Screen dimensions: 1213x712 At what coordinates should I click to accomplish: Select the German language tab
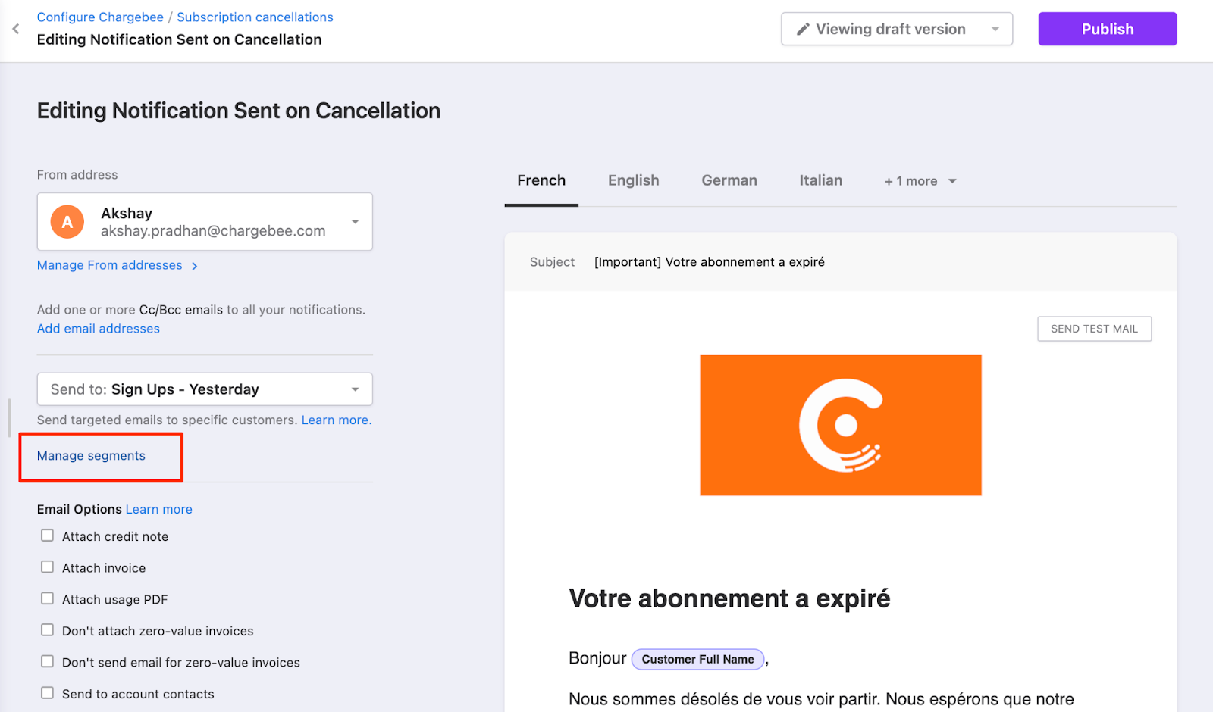tap(729, 180)
